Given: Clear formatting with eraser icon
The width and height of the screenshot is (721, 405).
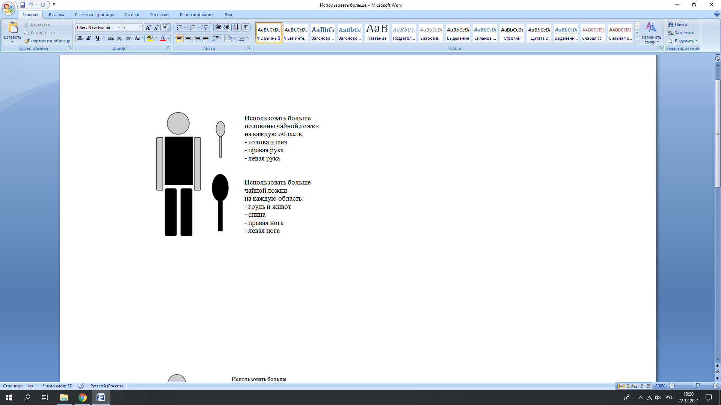Looking at the screenshot, I should pos(166,27).
